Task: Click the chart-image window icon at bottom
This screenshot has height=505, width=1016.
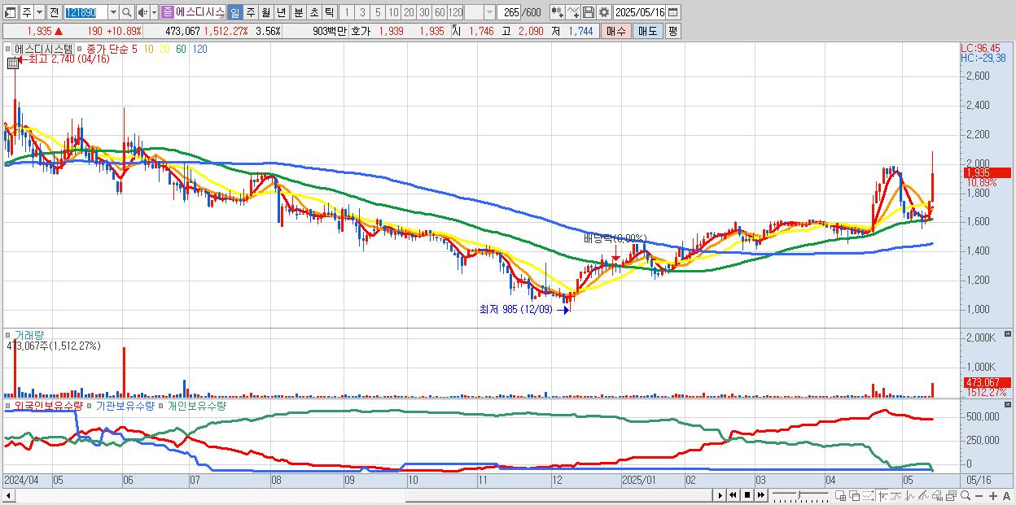Action: point(951,495)
